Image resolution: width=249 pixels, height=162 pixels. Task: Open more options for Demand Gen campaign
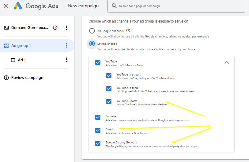click(66, 28)
